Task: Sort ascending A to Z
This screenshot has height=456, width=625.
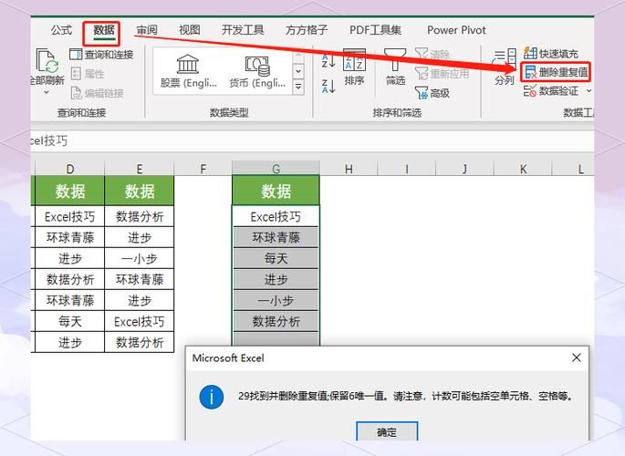Action: pyautogui.click(x=328, y=60)
